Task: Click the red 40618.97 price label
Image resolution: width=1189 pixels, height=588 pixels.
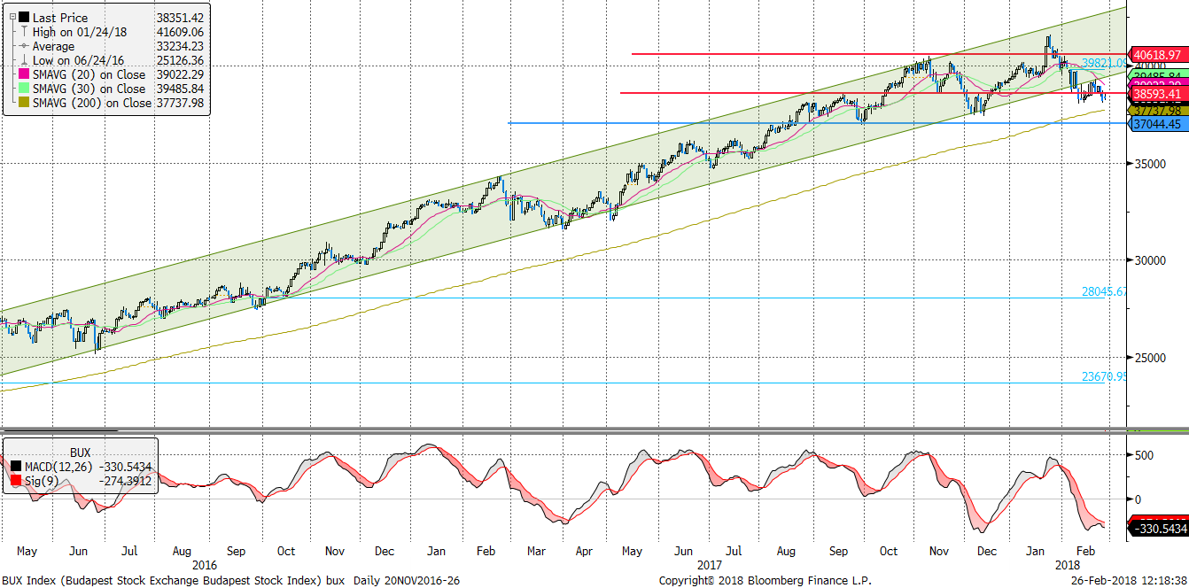Action: (x=1157, y=55)
